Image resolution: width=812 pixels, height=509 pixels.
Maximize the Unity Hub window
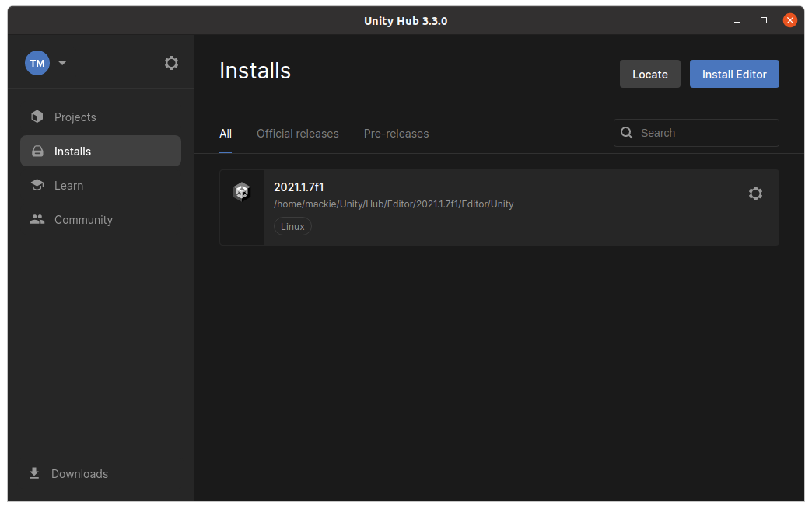pyautogui.click(x=763, y=20)
